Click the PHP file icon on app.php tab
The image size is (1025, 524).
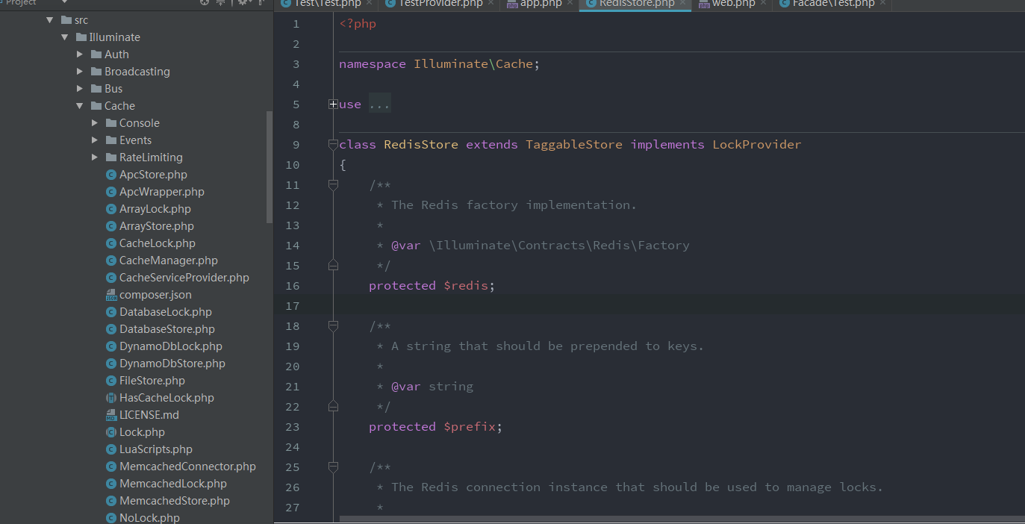(512, 4)
